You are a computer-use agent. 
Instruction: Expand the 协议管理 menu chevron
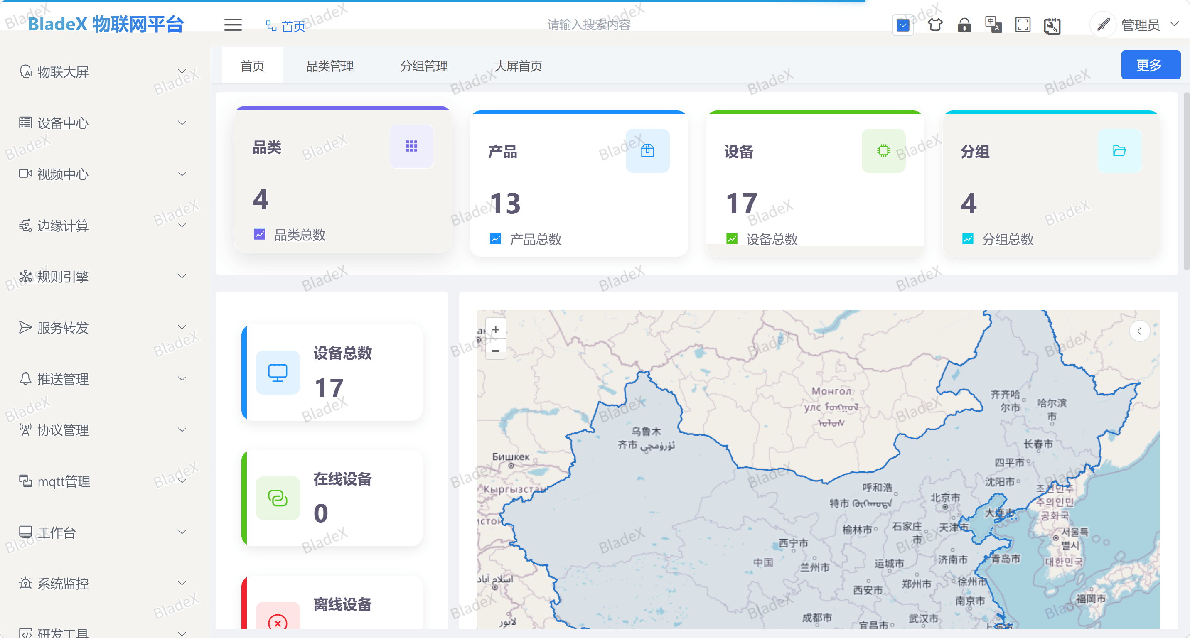(182, 430)
